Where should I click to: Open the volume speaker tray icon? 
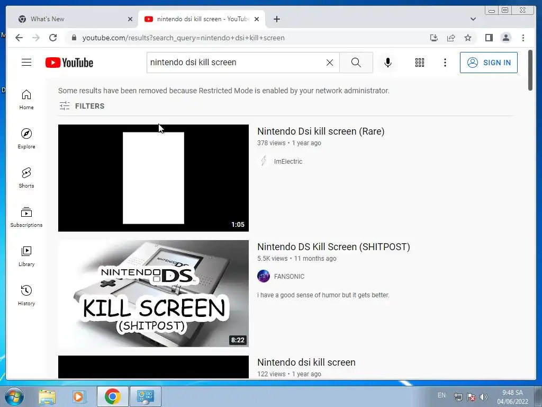(484, 397)
